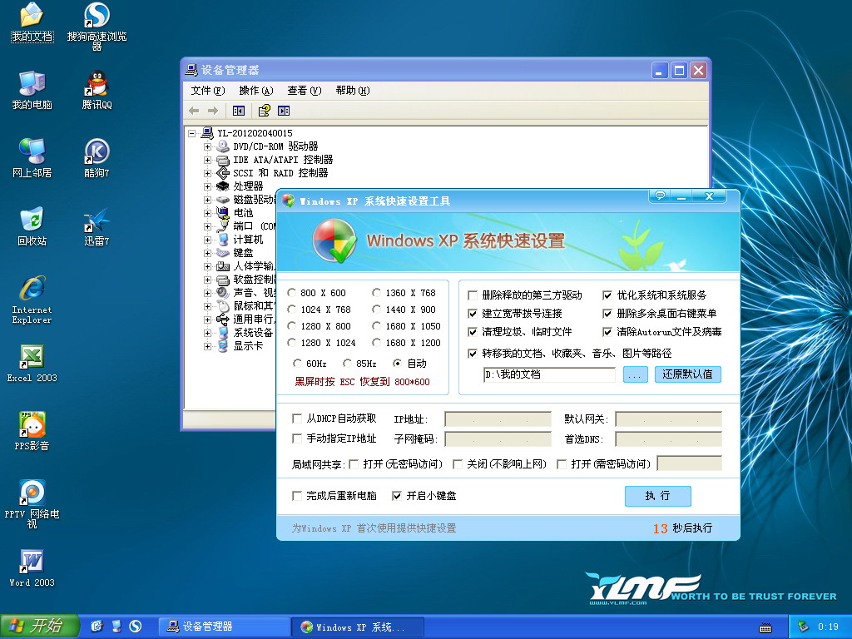Click show/hide console tree toolbar icon
This screenshot has height=639, width=852.
pos(239,111)
